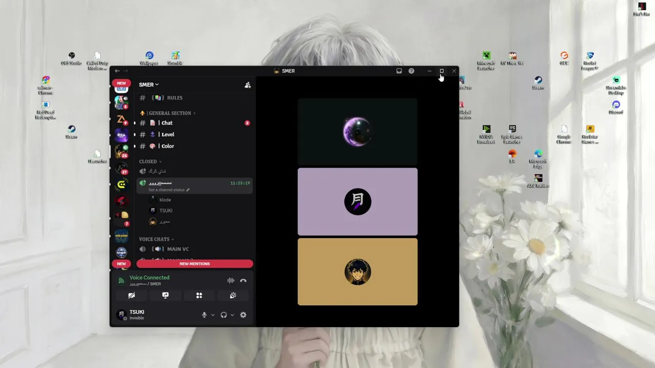Focus the TSUKI moon kanji video tile
This screenshot has height=368, width=655.
(358, 201)
